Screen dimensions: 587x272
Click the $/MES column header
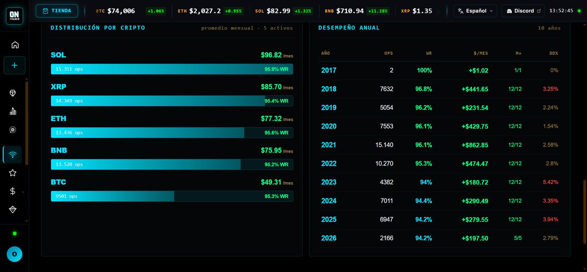click(x=480, y=53)
